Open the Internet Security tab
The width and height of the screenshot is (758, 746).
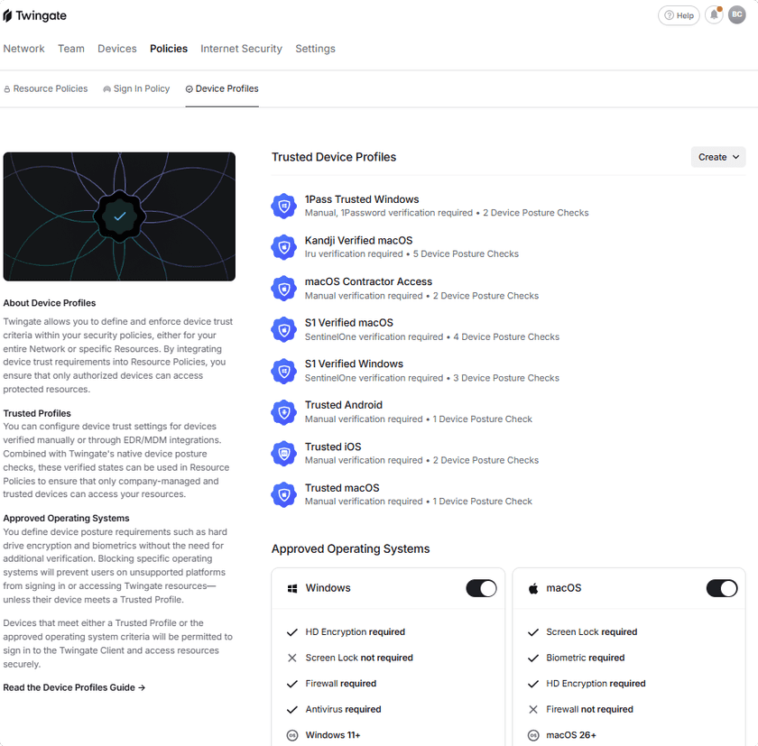tap(241, 49)
